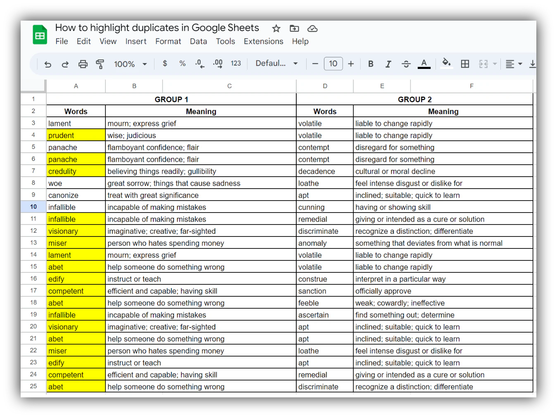The image size is (557, 418).
Task: Open the Default font dropdown
Action: (276, 64)
